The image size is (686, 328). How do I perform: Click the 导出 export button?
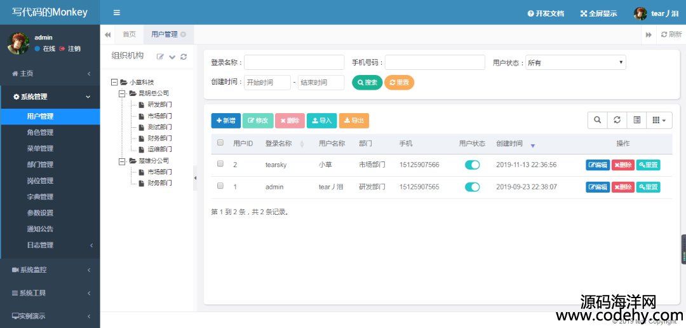(354, 120)
